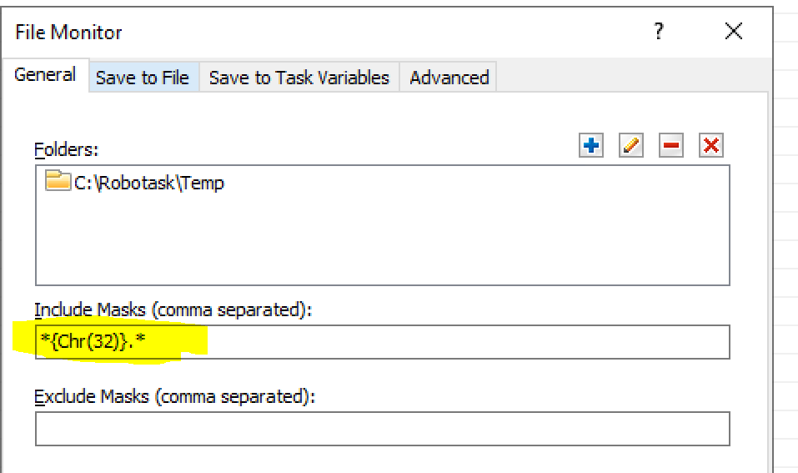
Task: Click the red minus remove folder icon
Action: click(x=671, y=146)
